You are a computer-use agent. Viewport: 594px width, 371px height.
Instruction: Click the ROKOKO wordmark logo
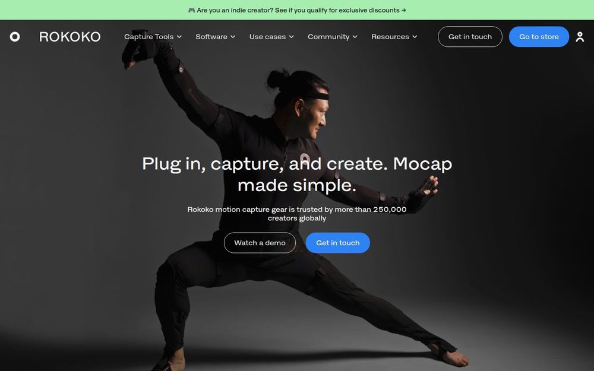pos(70,37)
